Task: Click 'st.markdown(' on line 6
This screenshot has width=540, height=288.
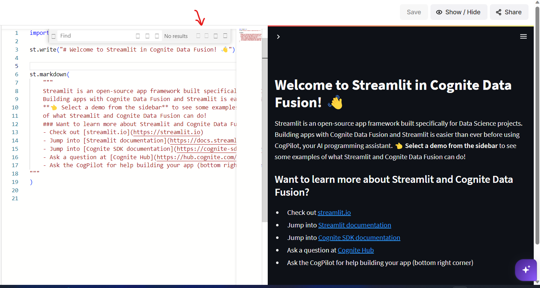Action: [x=50, y=75]
